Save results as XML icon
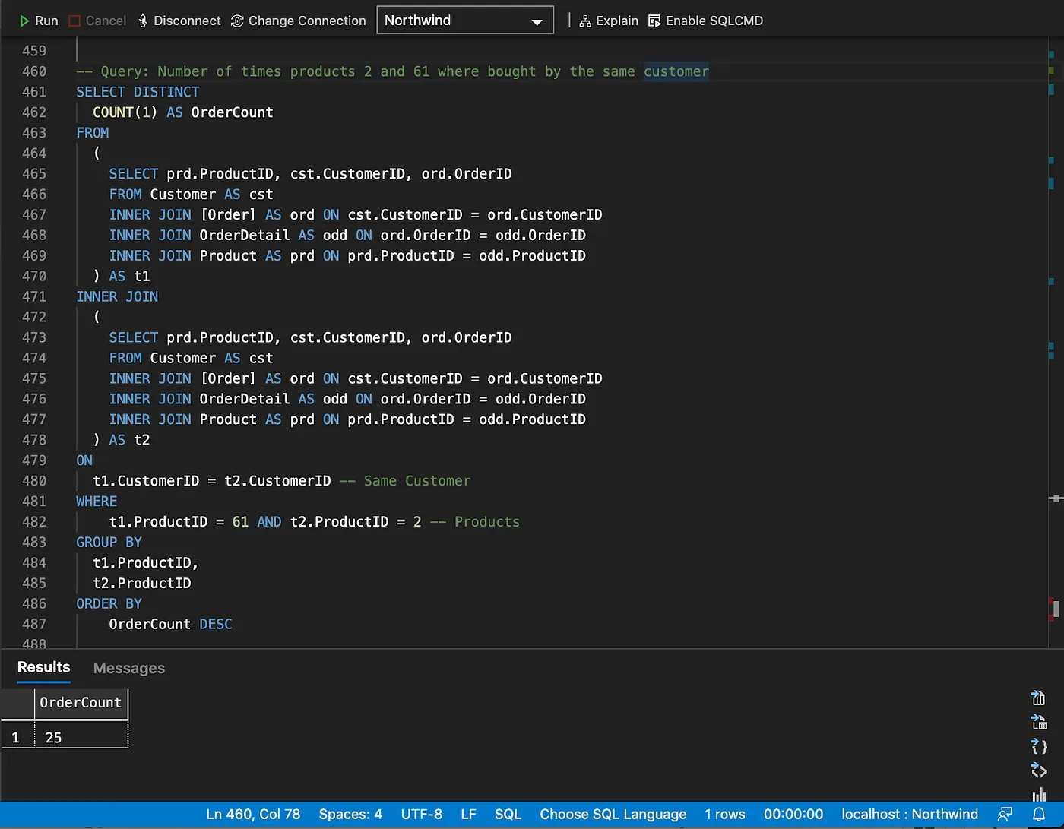 [x=1038, y=770]
